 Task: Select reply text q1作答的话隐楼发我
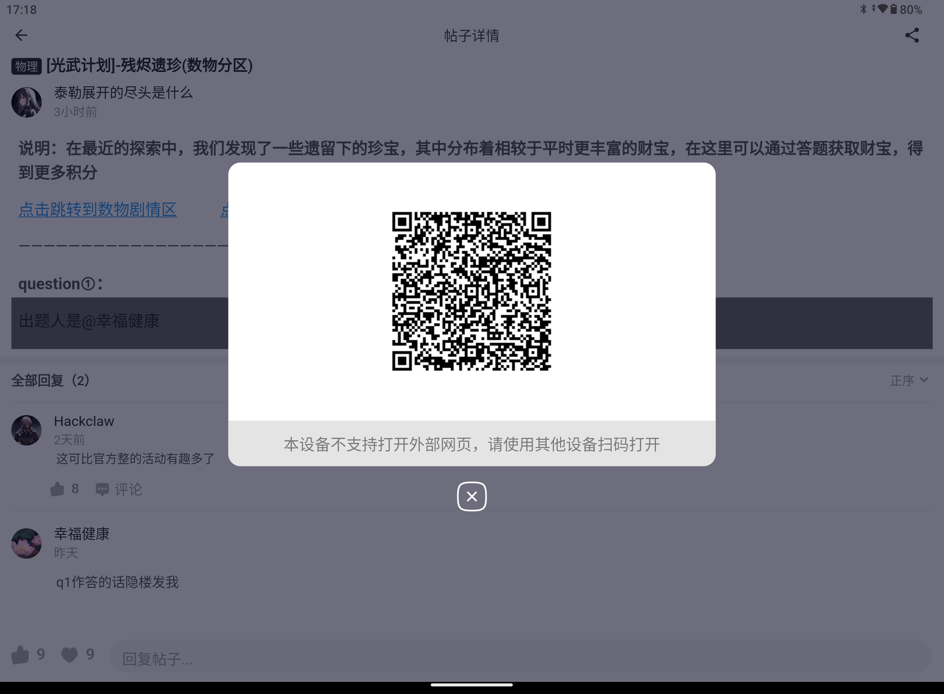tap(117, 582)
